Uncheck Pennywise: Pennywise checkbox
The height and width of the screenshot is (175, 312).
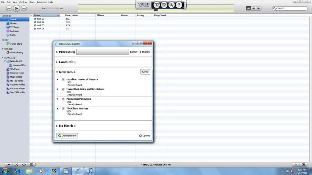[x=63, y=99]
